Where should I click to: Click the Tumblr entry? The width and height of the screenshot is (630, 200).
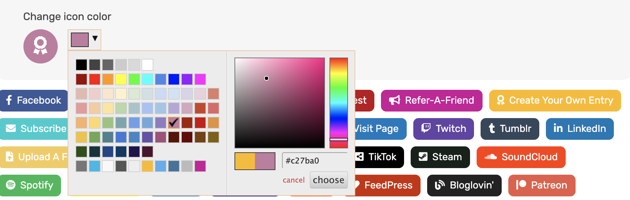[x=510, y=129]
